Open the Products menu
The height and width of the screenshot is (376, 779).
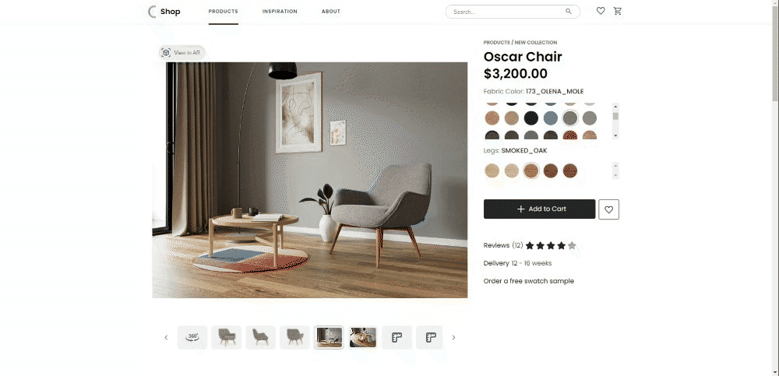(x=223, y=12)
